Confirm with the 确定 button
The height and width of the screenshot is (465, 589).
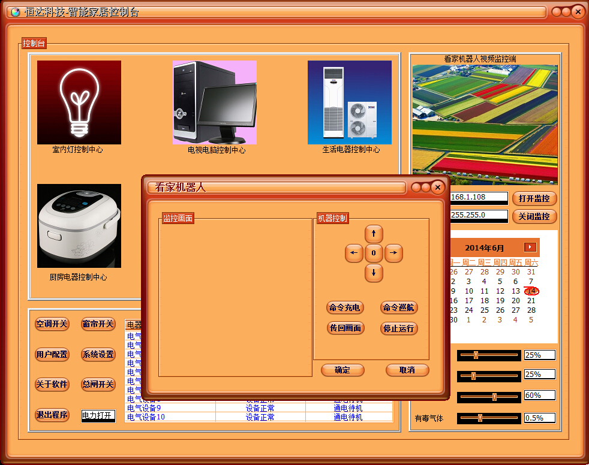click(x=342, y=370)
